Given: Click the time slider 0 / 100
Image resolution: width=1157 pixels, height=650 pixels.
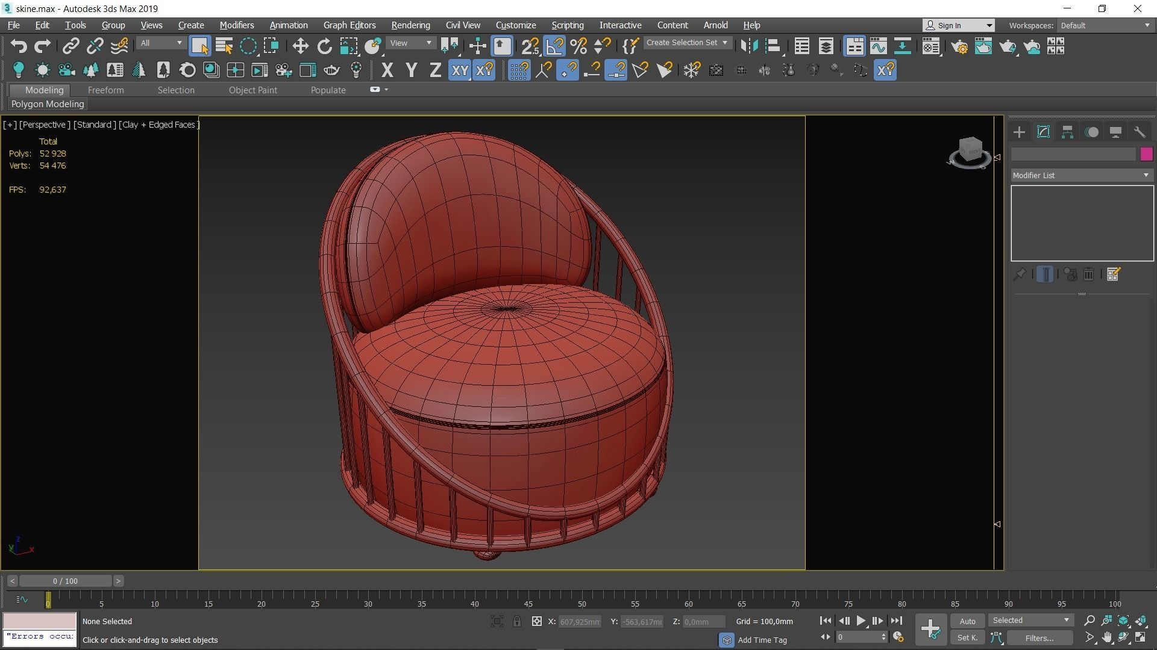Looking at the screenshot, I should coord(65,581).
